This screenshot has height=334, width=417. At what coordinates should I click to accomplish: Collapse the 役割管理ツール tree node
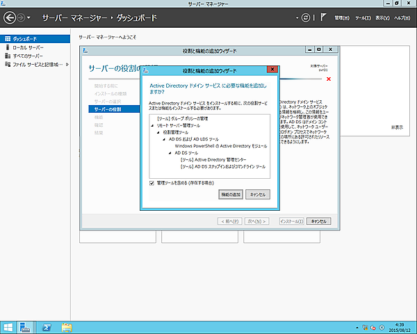point(158,133)
